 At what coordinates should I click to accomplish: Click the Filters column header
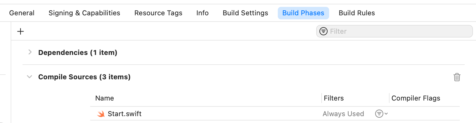click(334, 98)
